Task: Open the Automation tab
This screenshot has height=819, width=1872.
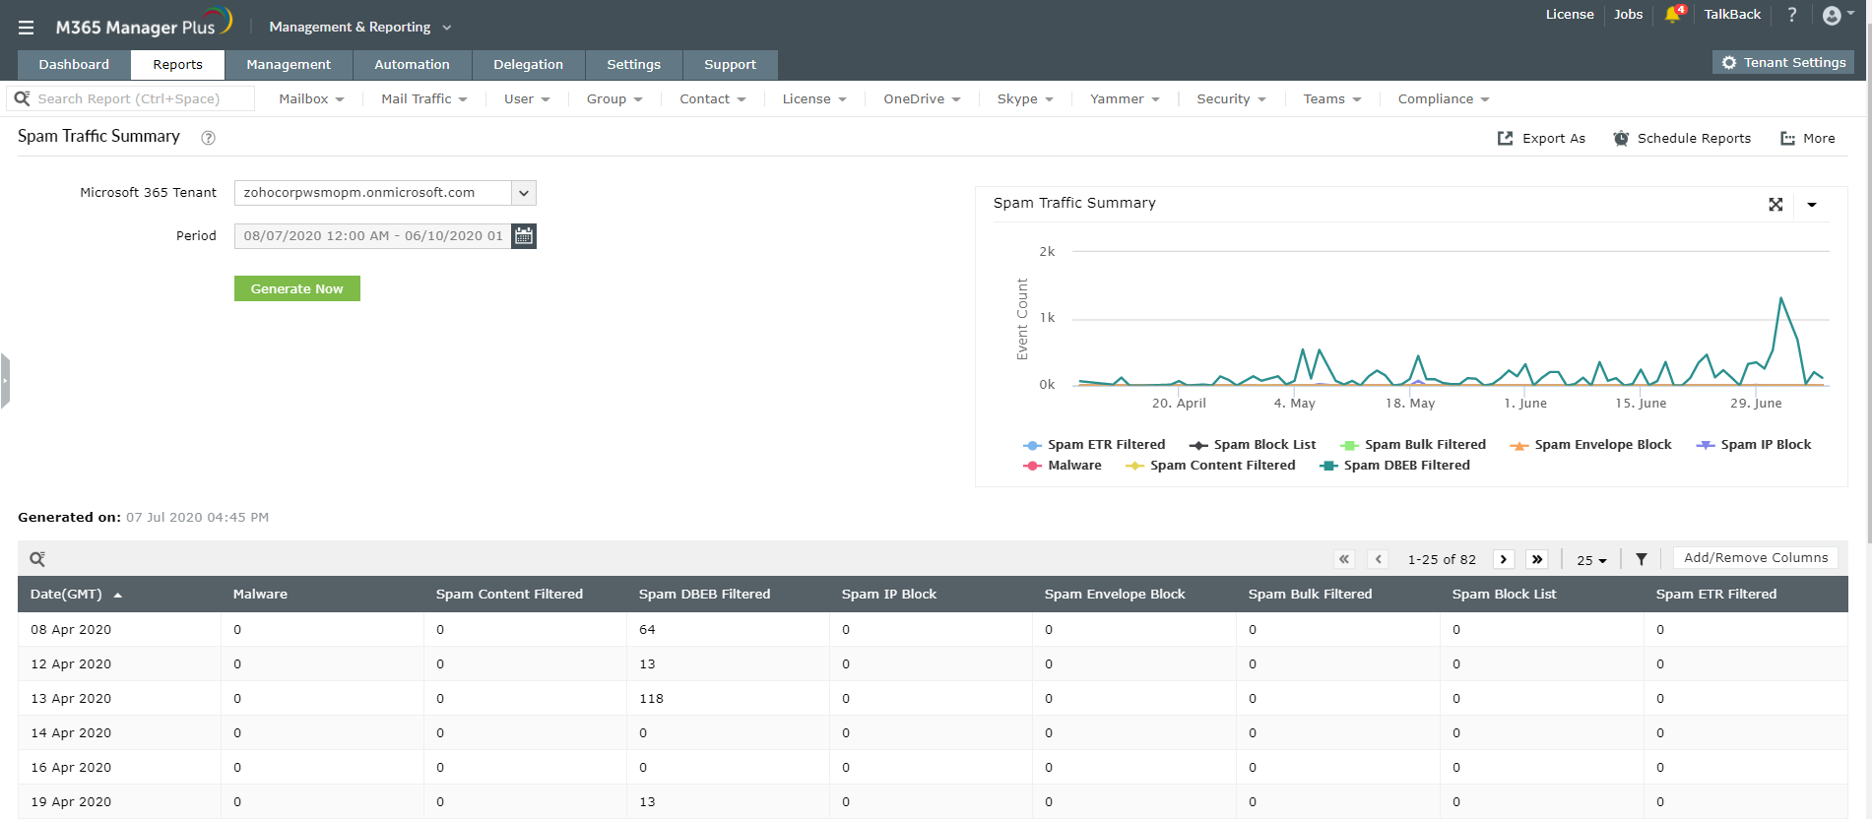Action: pyautogui.click(x=412, y=65)
